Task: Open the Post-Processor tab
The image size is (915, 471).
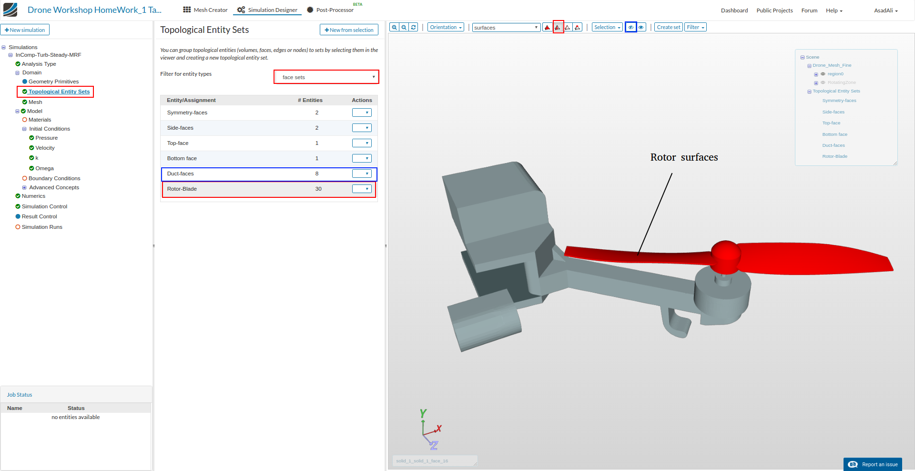Action: (330, 10)
